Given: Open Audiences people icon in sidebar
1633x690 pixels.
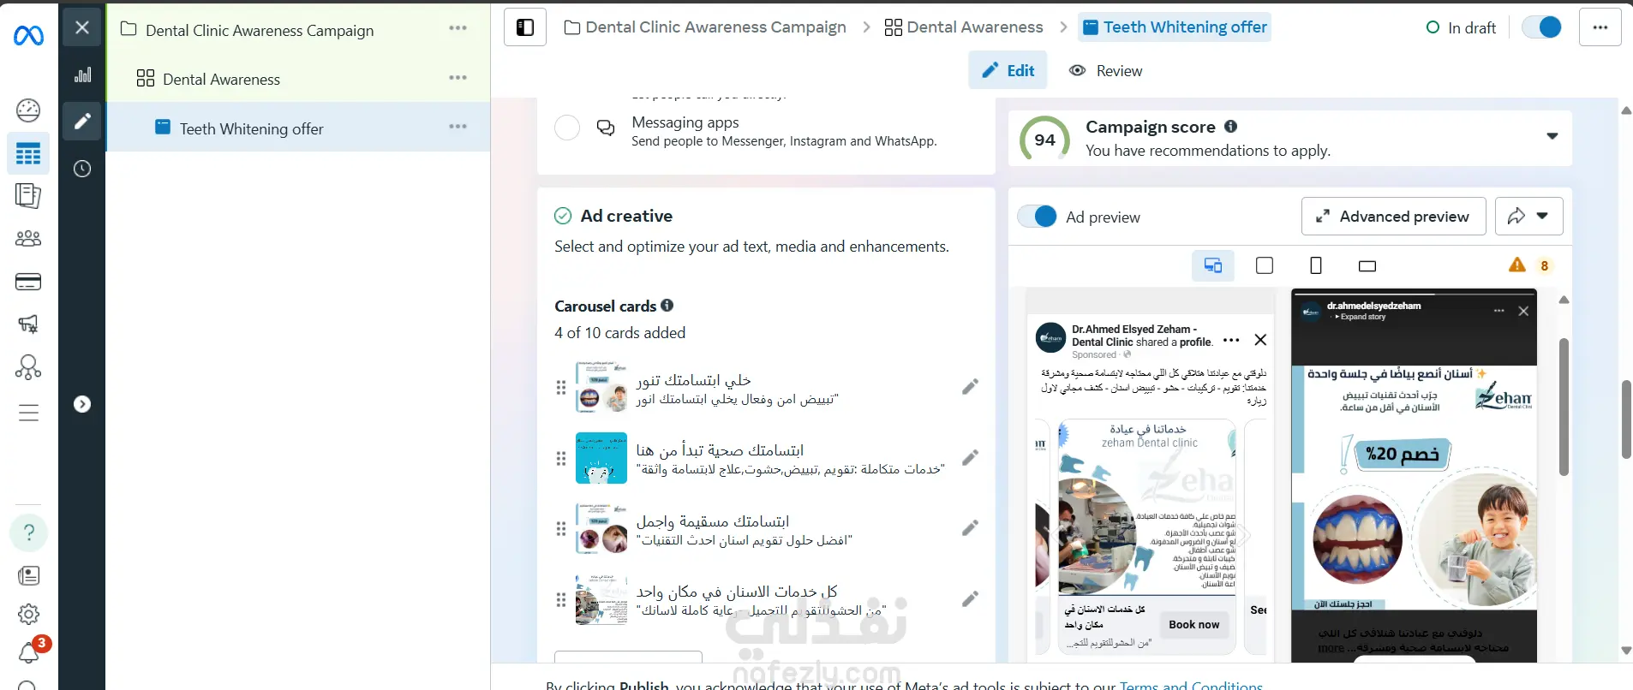Looking at the screenshot, I should pos(28,239).
